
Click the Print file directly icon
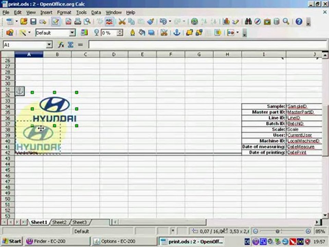(x=78, y=21)
